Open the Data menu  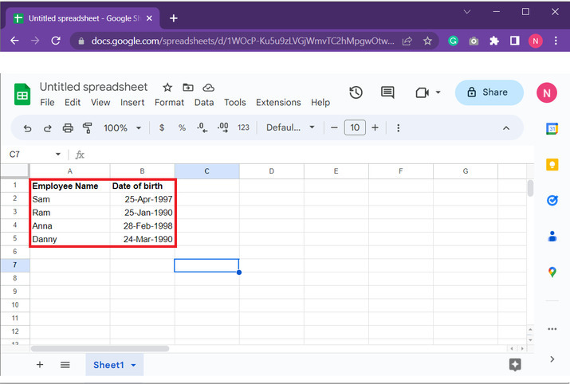point(204,103)
